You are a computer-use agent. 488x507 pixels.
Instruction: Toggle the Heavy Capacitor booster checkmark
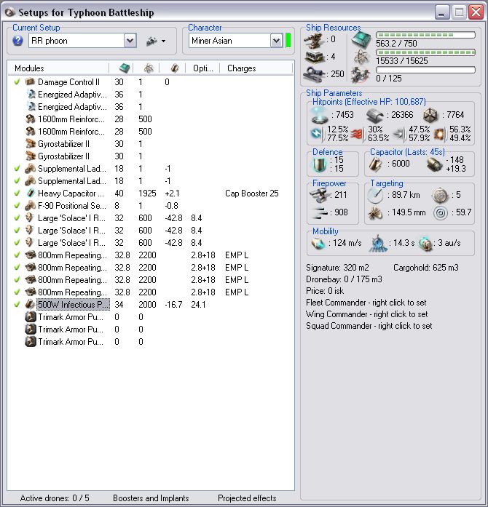17,193
